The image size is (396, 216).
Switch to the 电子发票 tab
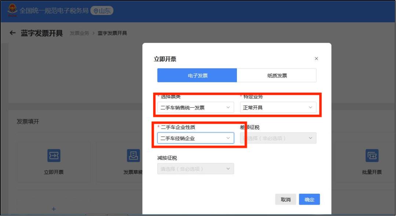click(197, 75)
